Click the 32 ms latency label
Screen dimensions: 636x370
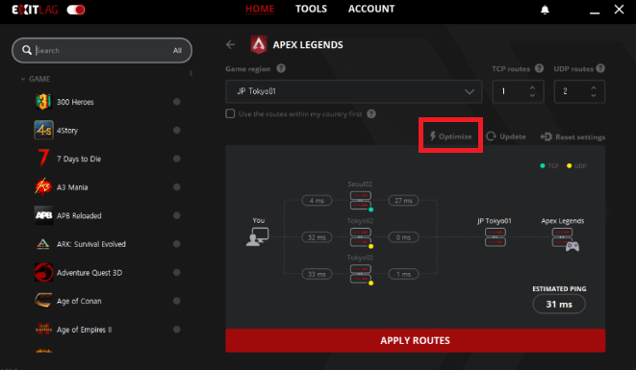click(x=317, y=237)
